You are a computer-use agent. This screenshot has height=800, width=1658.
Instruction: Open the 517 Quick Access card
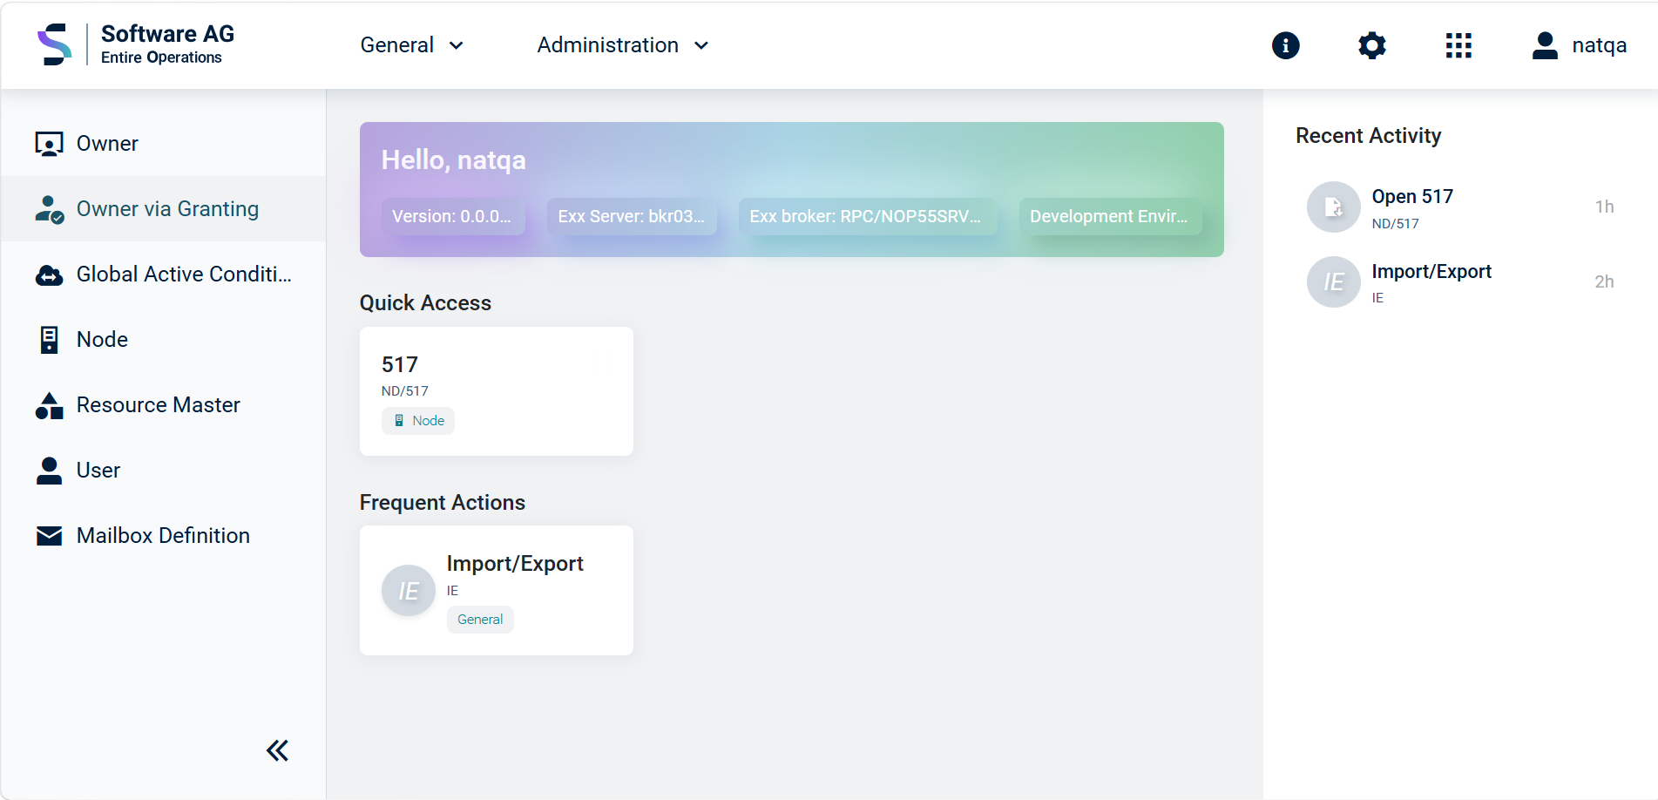click(x=497, y=391)
